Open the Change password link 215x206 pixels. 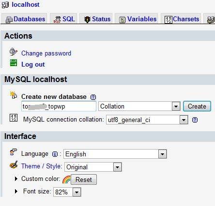tap(46, 54)
